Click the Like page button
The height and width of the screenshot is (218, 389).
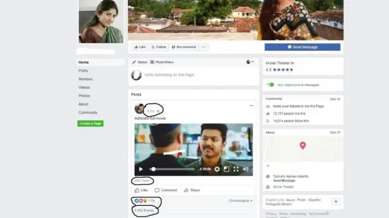[140, 47]
